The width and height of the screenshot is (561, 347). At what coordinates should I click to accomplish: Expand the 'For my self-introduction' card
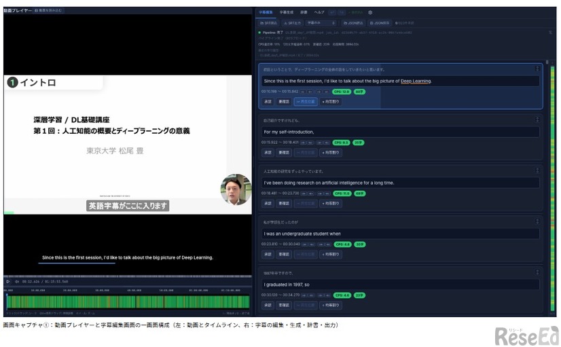pyautogui.click(x=537, y=120)
